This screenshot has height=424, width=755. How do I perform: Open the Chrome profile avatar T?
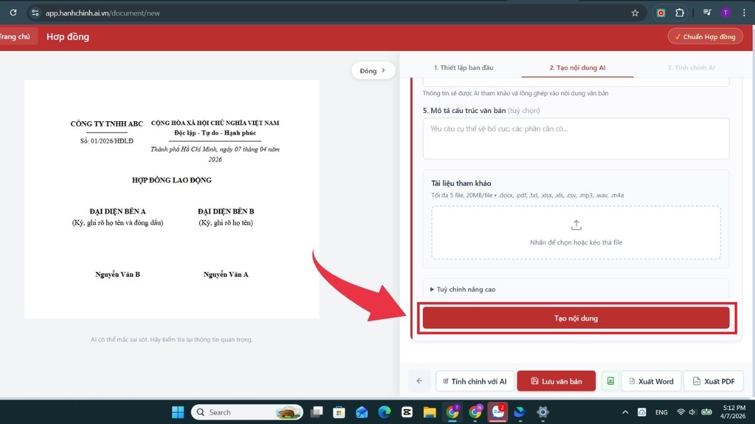tap(725, 13)
